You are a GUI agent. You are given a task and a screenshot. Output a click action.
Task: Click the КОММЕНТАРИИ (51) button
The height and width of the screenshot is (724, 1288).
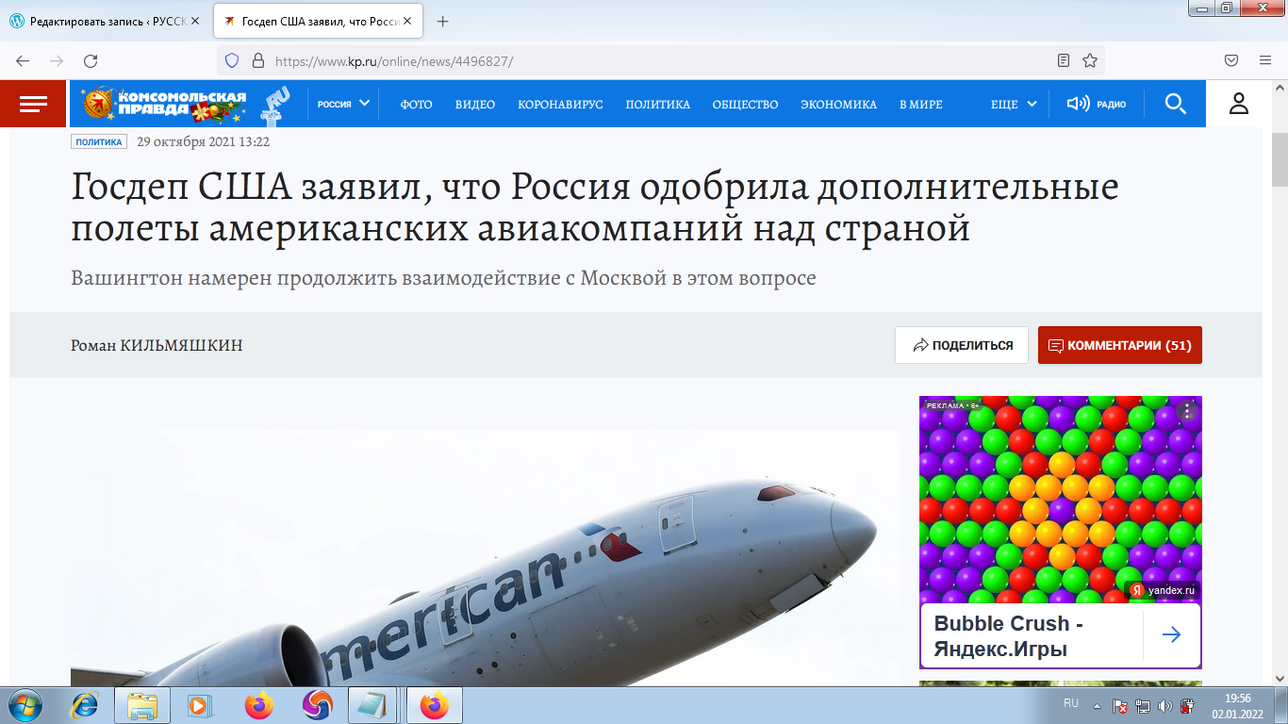click(x=1119, y=345)
